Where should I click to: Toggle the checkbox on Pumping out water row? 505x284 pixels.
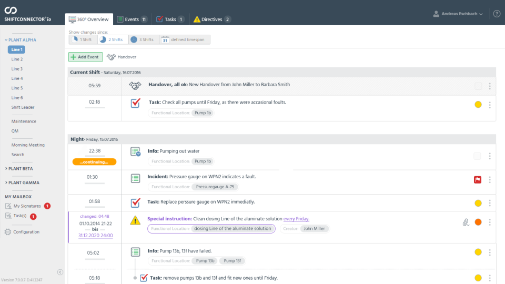click(477, 156)
